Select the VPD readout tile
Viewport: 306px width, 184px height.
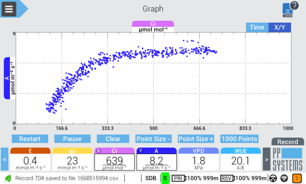point(199,159)
